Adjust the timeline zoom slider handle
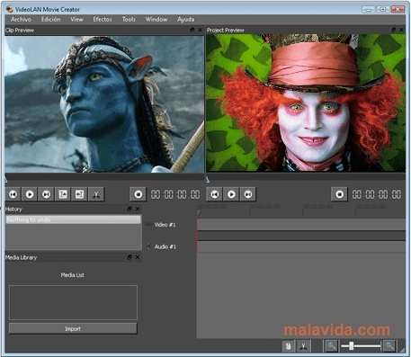This screenshot has width=411, height=357. (x=352, y=346)
